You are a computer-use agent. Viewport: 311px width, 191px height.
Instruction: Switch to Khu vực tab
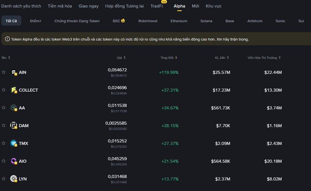click(214, 6)
